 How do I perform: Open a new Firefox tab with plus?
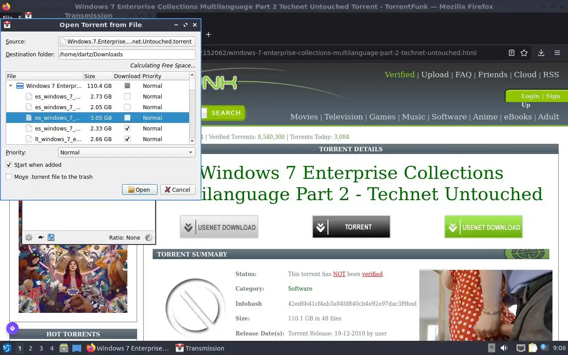pos(209,34)
